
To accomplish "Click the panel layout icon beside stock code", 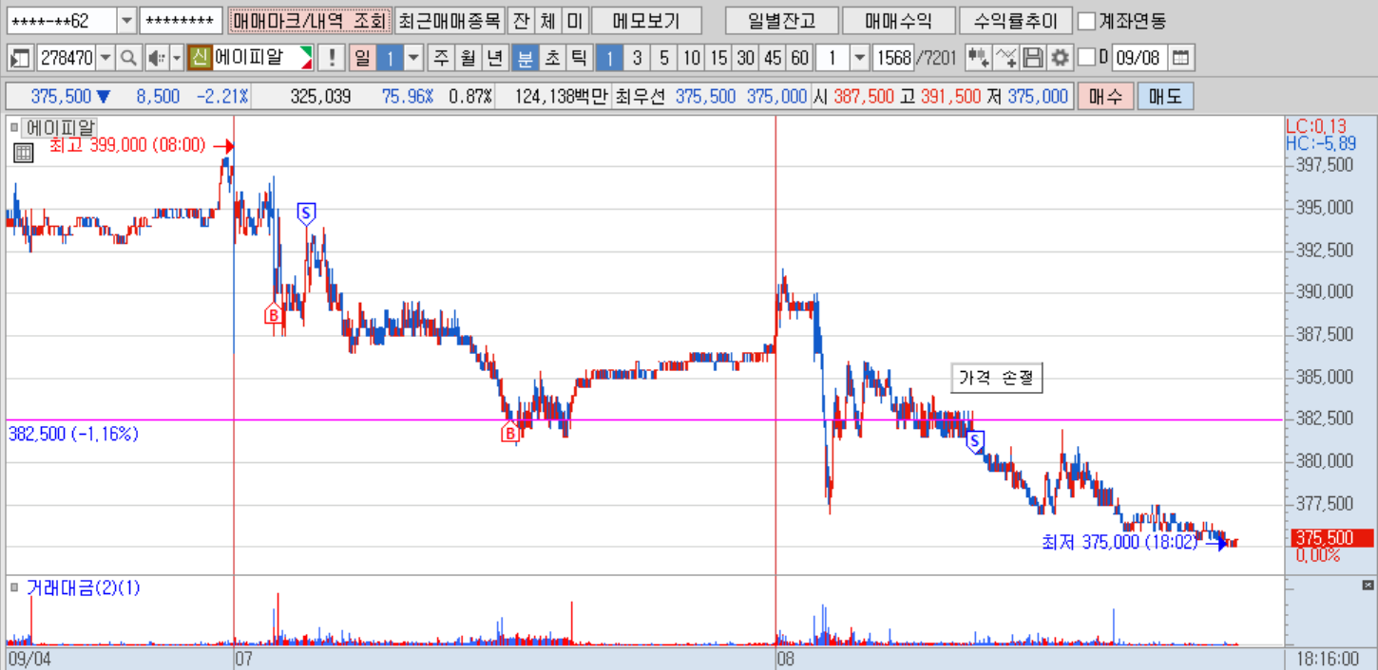I will 19,58.
